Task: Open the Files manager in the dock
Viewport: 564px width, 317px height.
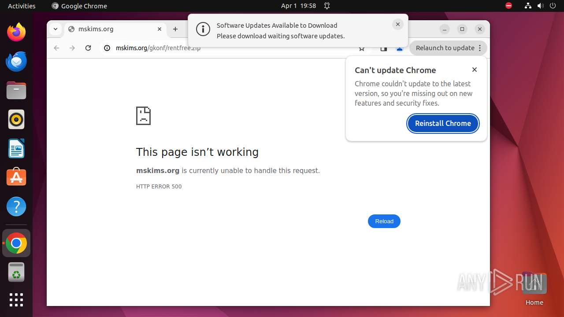Action: point(16,90)
